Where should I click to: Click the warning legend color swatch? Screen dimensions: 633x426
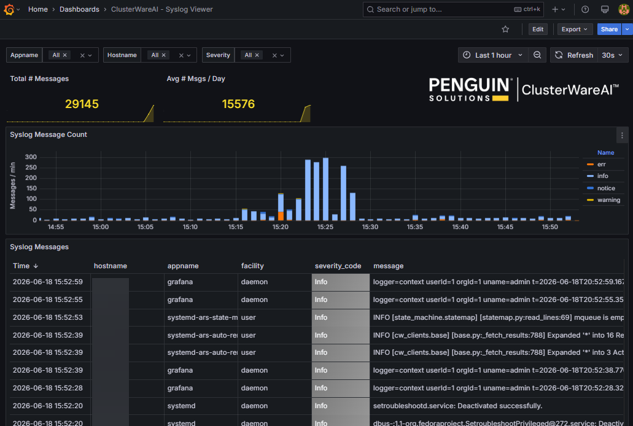[x=590, y=200]
